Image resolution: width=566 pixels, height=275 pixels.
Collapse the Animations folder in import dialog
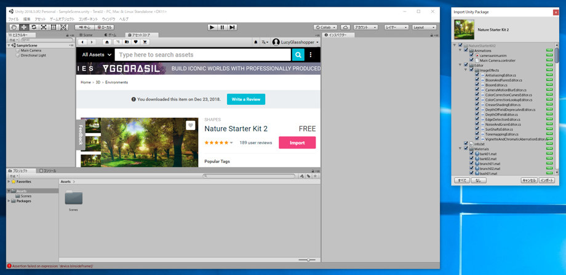coord(461,51)
